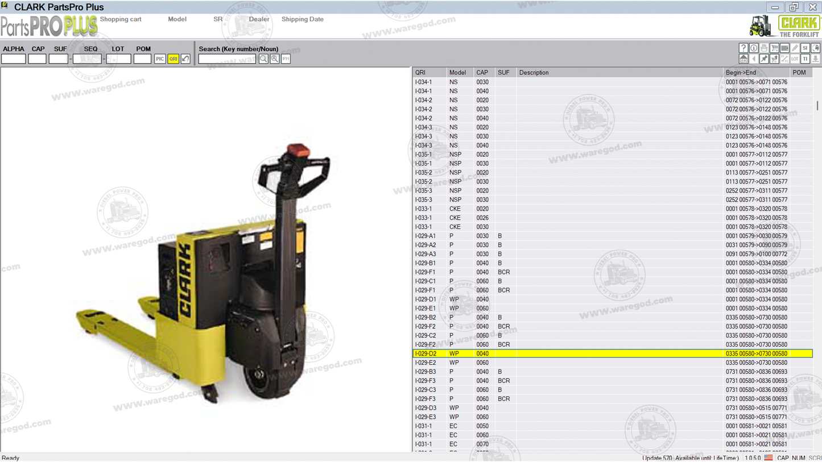Open the Help question mark icon
Image resolution: width=822 pixels, height=462 pixels.
click(x=743, y=48)
